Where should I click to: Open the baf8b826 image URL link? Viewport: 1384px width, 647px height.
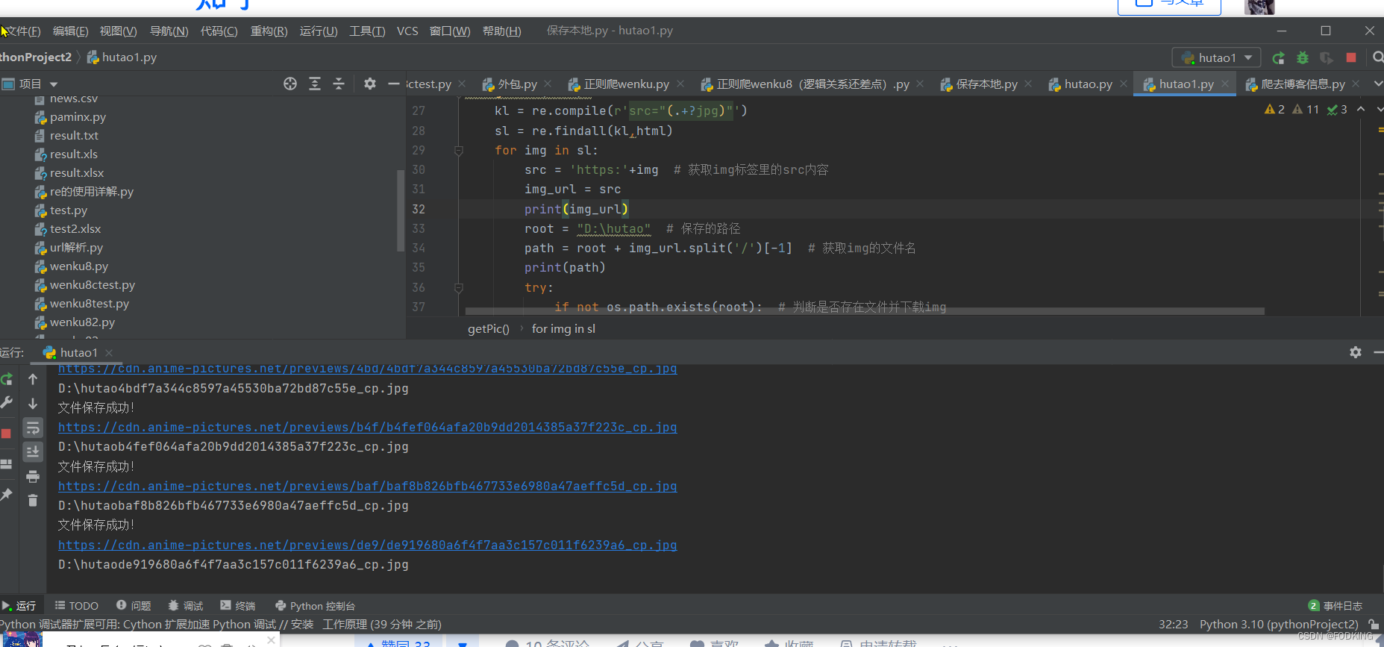pos(368,486)
